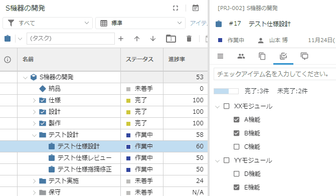Click the check item name input field
The image size is (336, 196).
click(x=275, y=74)
